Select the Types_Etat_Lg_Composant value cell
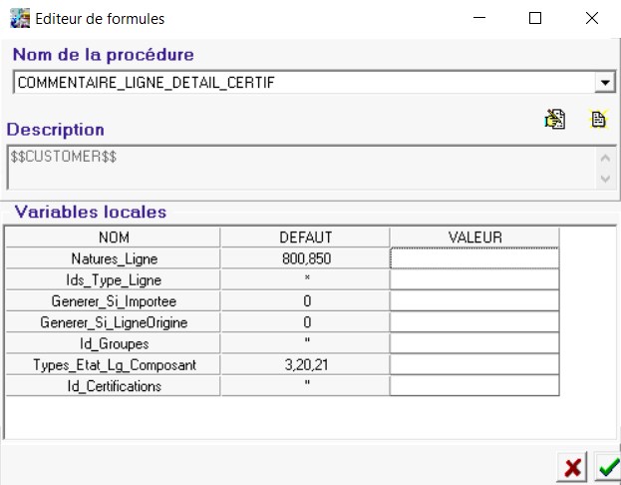Viewport: 621px width, 485px height. point(473,365)
